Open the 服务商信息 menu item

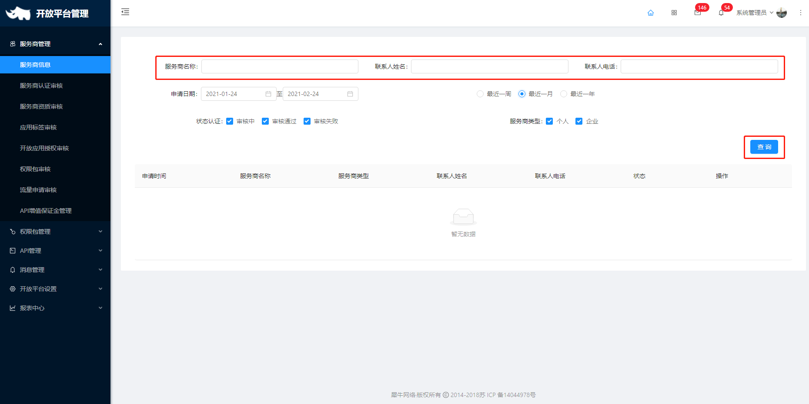[x=55, y=65]
